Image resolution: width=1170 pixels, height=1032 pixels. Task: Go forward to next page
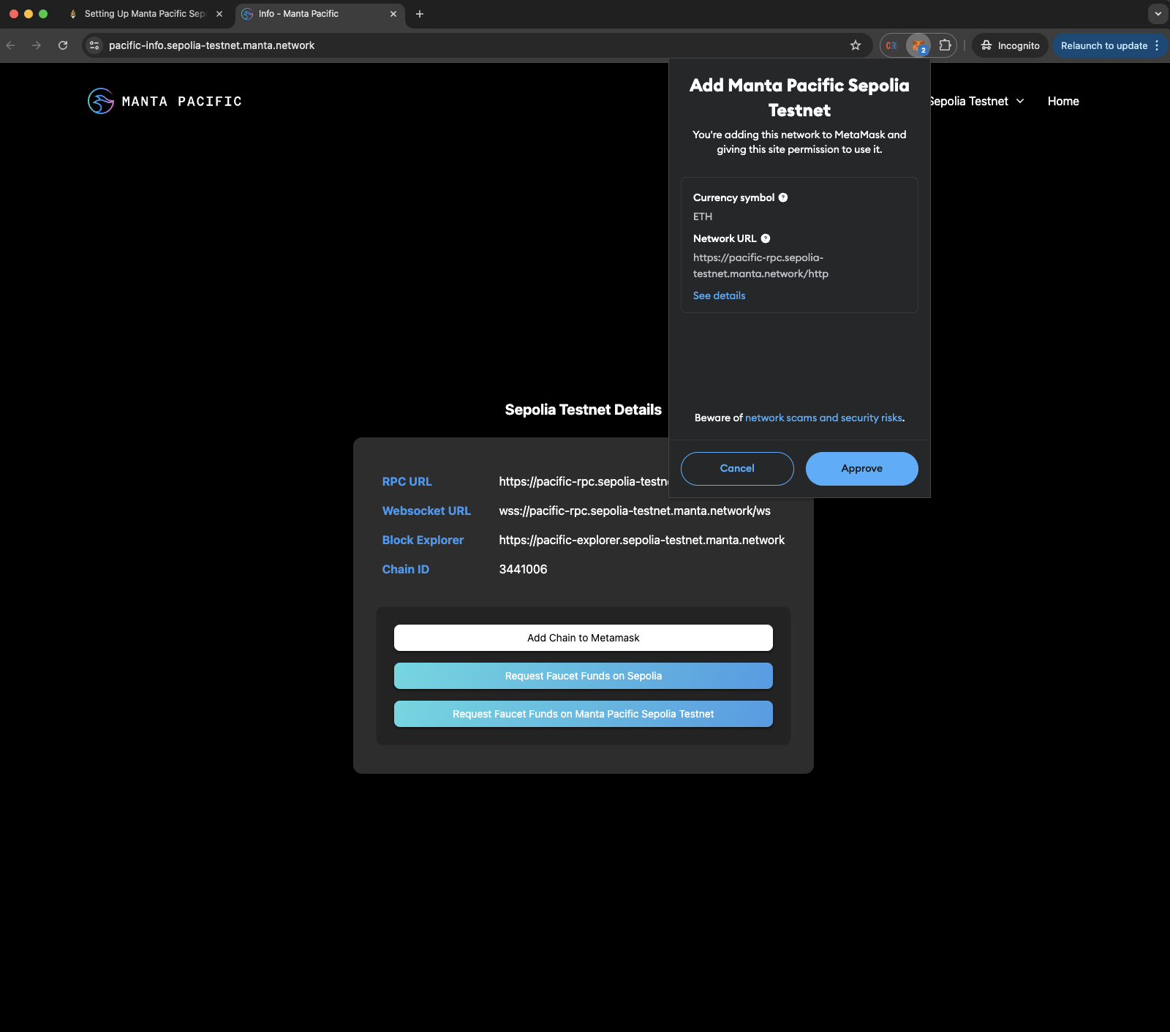coord(37,45)
